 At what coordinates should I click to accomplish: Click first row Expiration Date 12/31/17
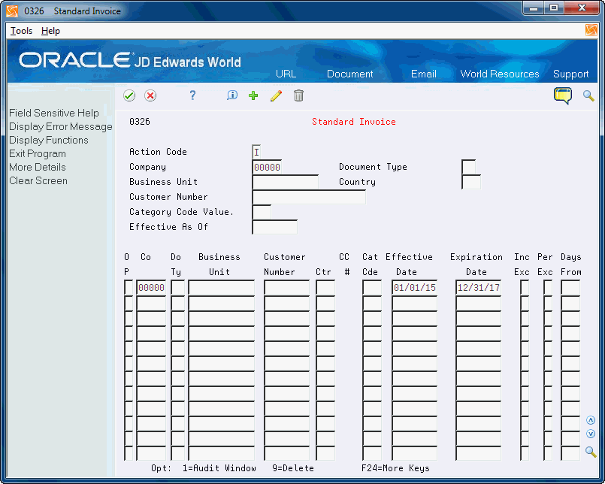(x=479, y=288)
